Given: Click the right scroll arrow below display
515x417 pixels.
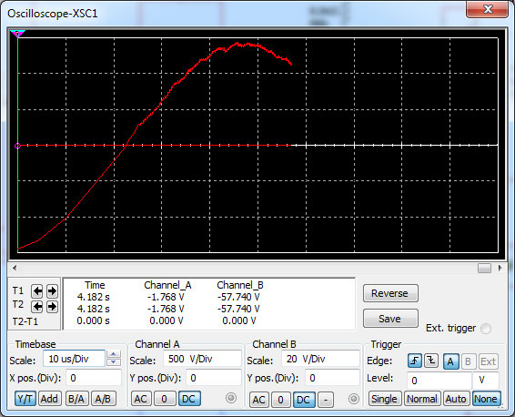Looking at the screenshot, I should click(500, 269).
